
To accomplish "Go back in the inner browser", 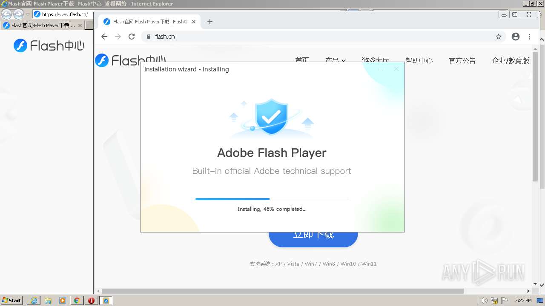I will [x=104, y=37].
